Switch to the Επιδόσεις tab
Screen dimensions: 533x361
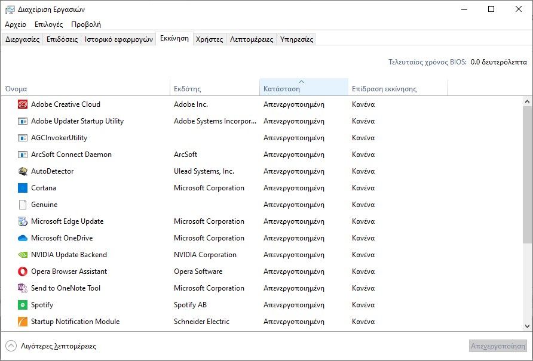[62, 39]
